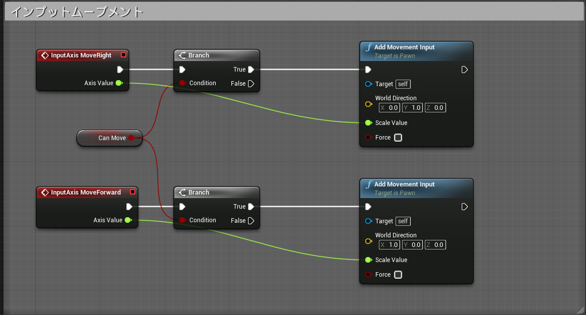Click the red delegate square on InputAxis MoveRight
Screen dimensions: 586x315
123,55
